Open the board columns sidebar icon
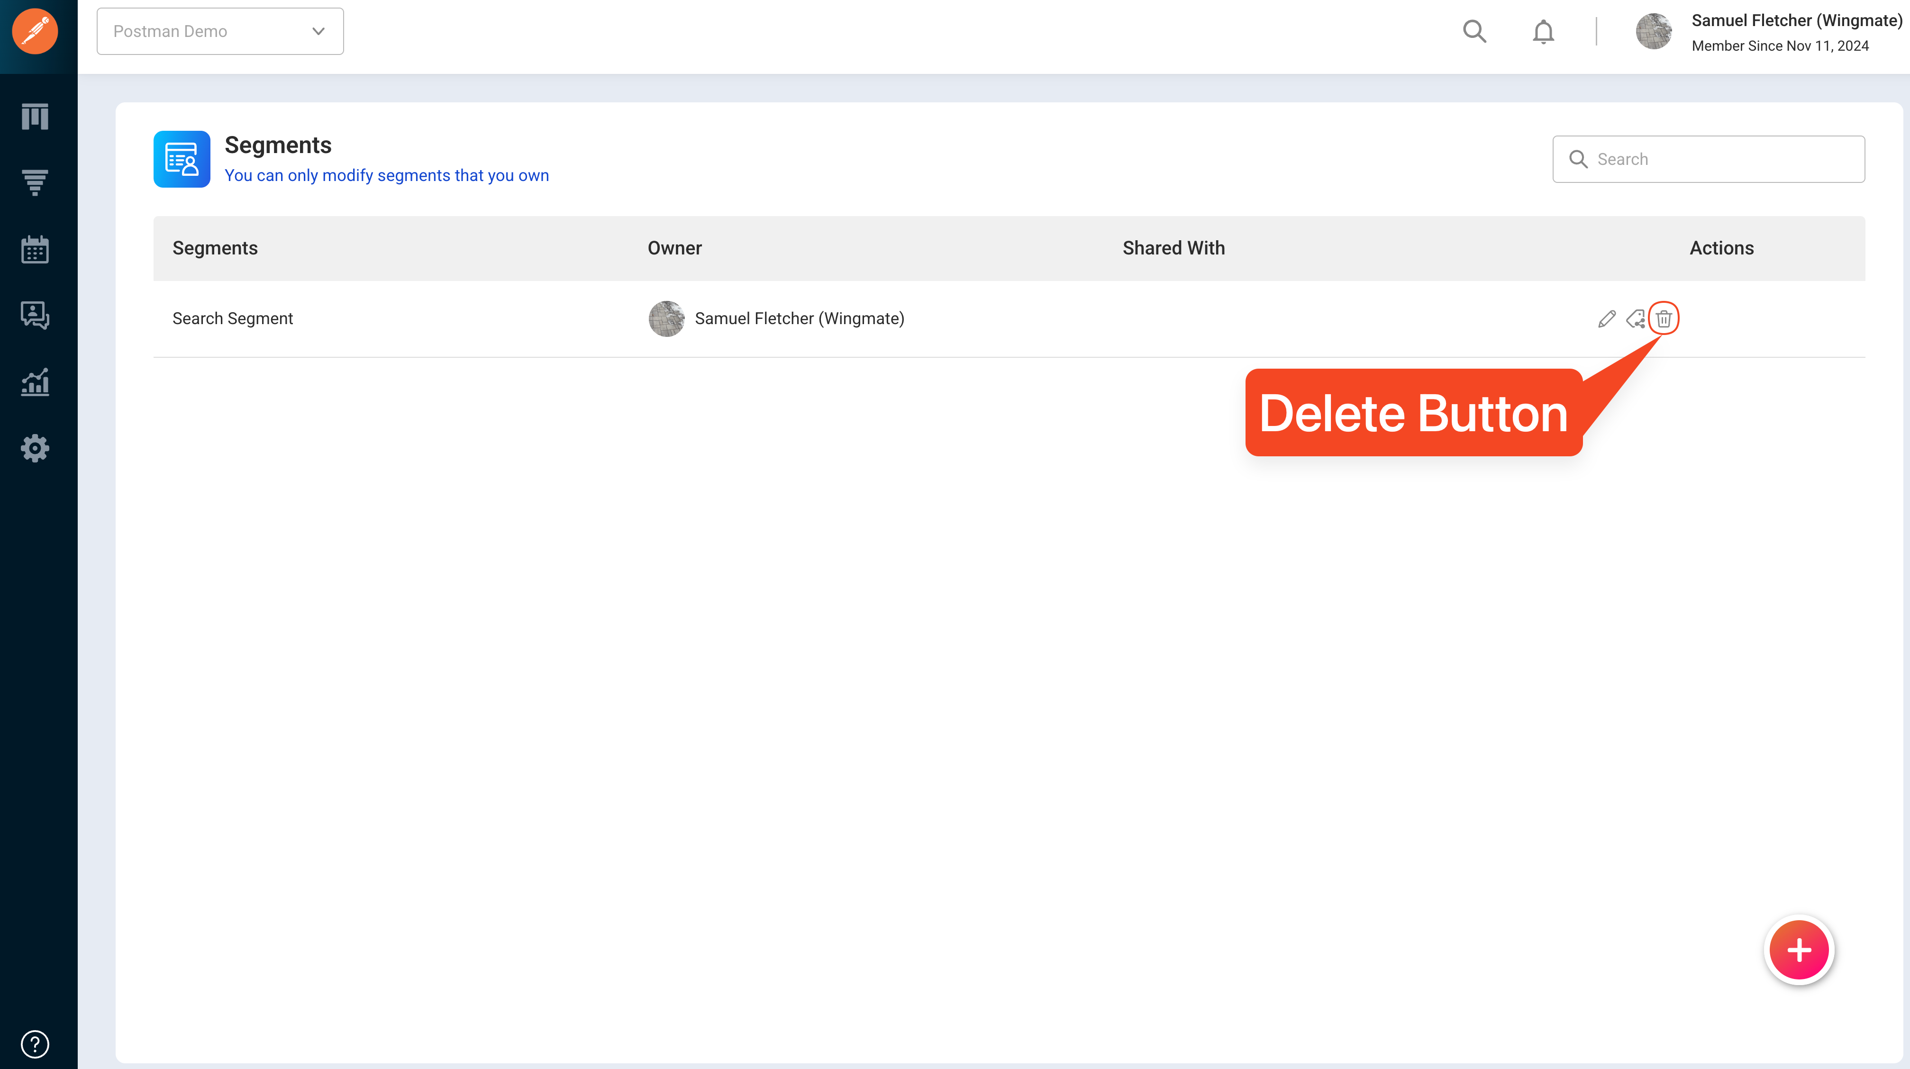 [x=35, y=117]
